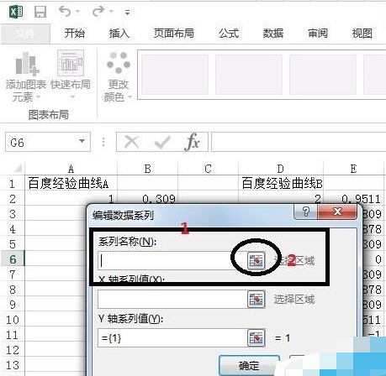The image size is (386, 376).
Task: Click the Y 轴系列值 input field
Action: (172, 338)
